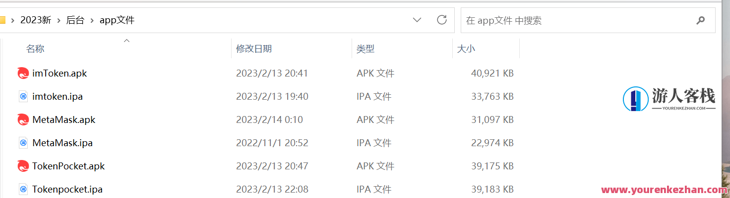730x198 pixels.
Task: Click size value 39,183 KB
Action: click(x=492, y=189)
